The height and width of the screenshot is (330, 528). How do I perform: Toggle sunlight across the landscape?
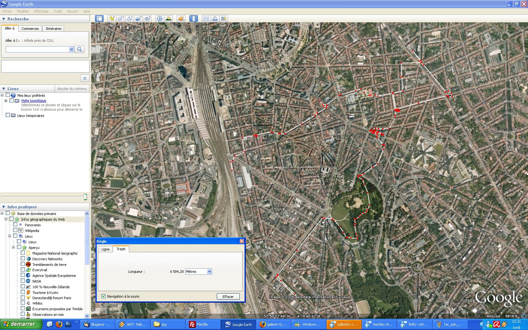(x=168, y=19)
